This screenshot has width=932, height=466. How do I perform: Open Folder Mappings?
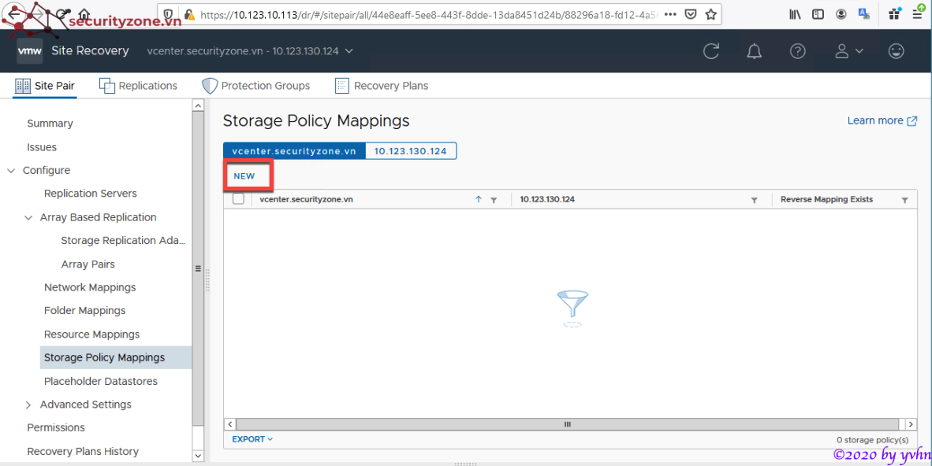pos(84,310)
